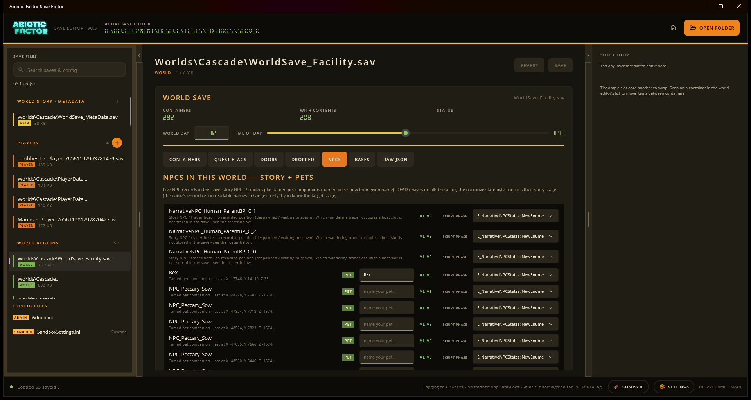Click the World Story Metadata section header
The height and width of the screenshot is (400, 751).
(51, 102)
